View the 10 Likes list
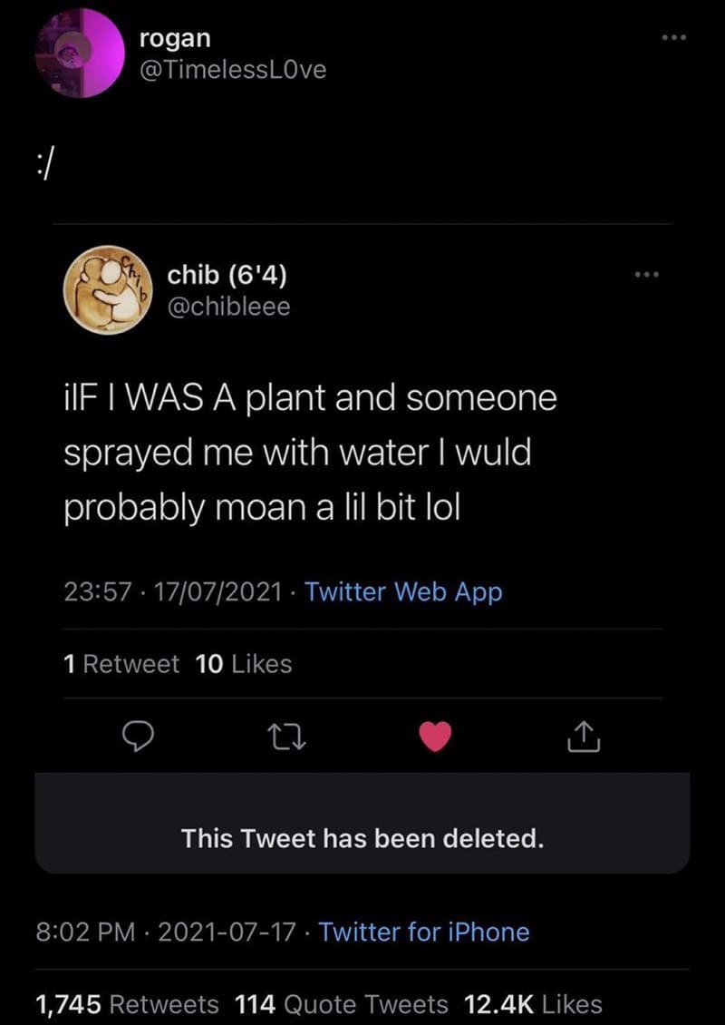725x1025 pixels. pyautogui.click(x=243, y=664)
